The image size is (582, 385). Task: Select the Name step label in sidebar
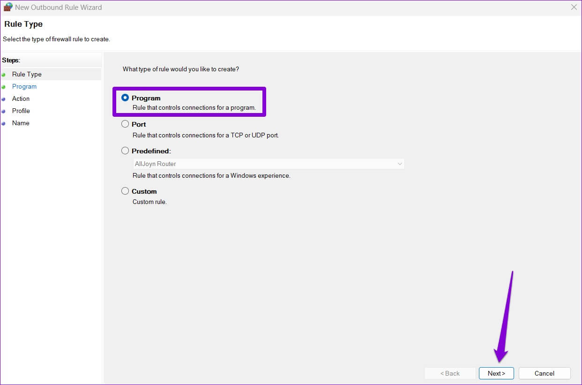tap(21, 123)
